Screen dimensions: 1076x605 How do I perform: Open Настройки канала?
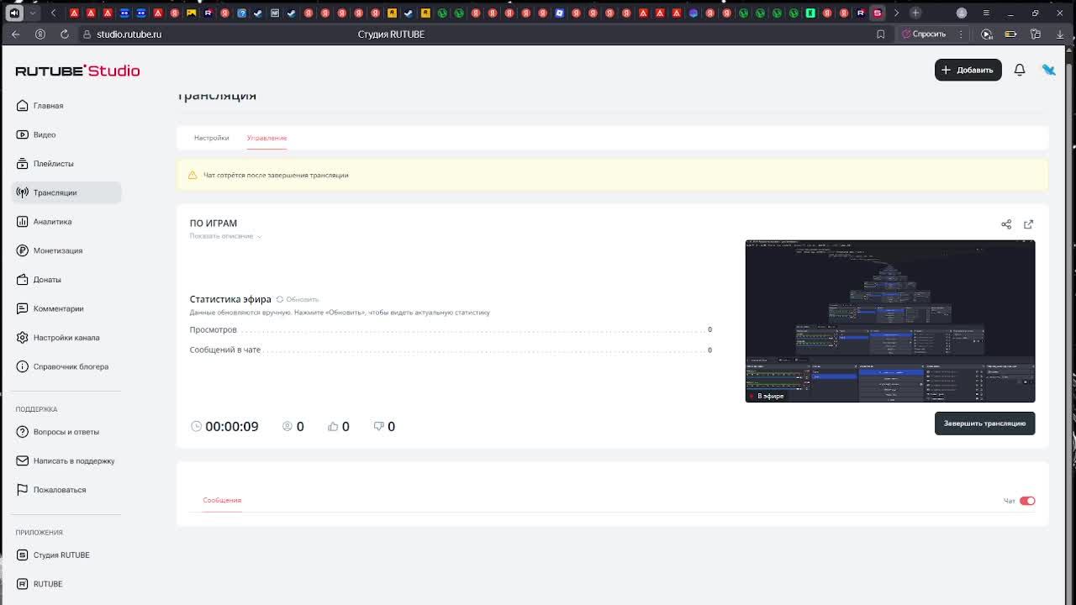click(x=66, y=338)
